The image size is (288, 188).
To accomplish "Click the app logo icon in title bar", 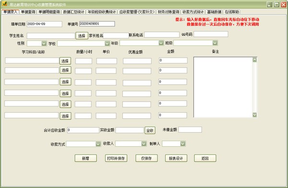I will click(5, 4).
